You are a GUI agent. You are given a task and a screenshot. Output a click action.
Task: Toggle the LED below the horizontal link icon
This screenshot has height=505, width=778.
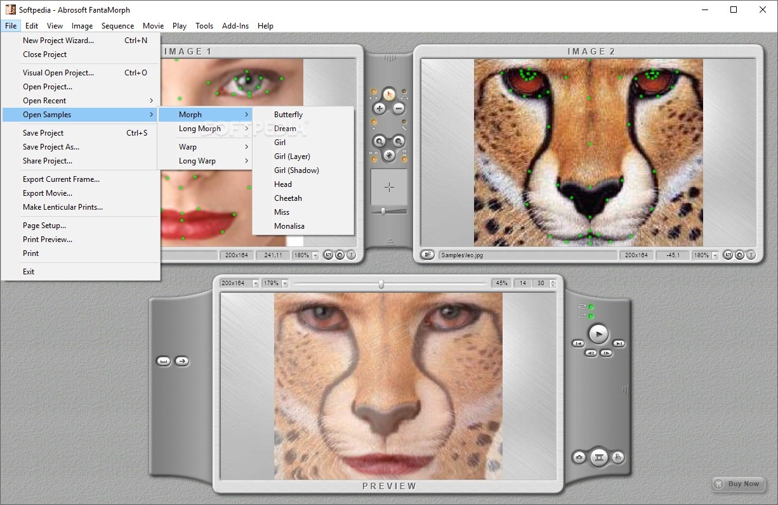[x=374, y=159]
